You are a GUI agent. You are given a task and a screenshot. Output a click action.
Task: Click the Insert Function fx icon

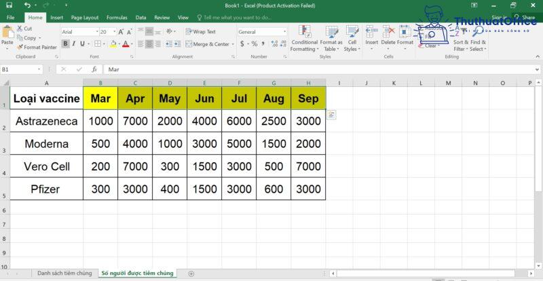94,69
